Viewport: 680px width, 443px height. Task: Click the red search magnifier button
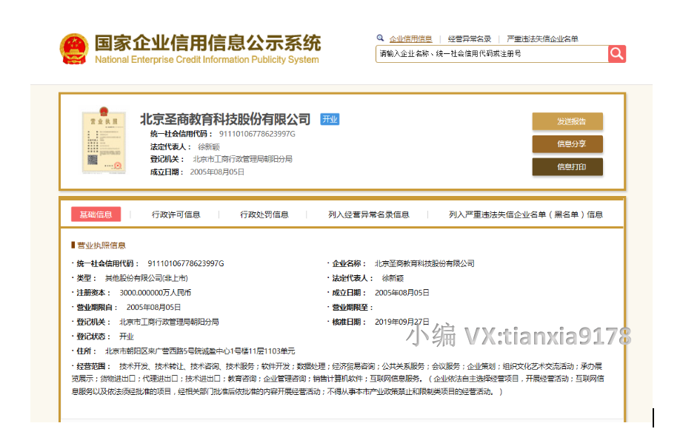tap(617, 54)
